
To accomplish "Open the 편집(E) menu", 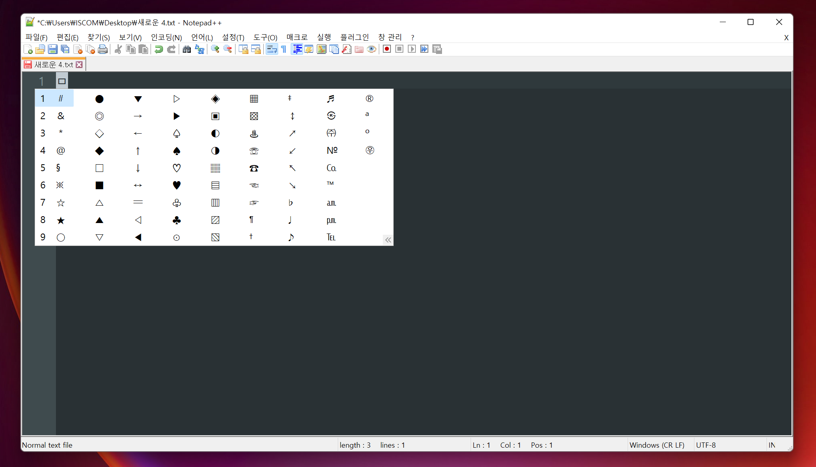I will [68, 37].
